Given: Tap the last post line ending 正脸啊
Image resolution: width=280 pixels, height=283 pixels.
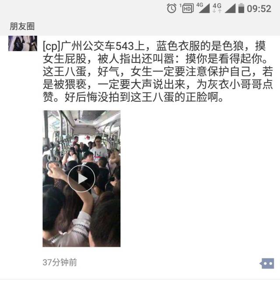Looking at the screenshot, I should (133, 97).
